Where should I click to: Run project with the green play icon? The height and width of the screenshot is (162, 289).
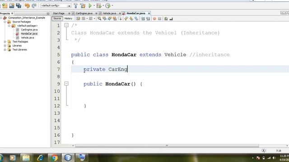point(90,6)
